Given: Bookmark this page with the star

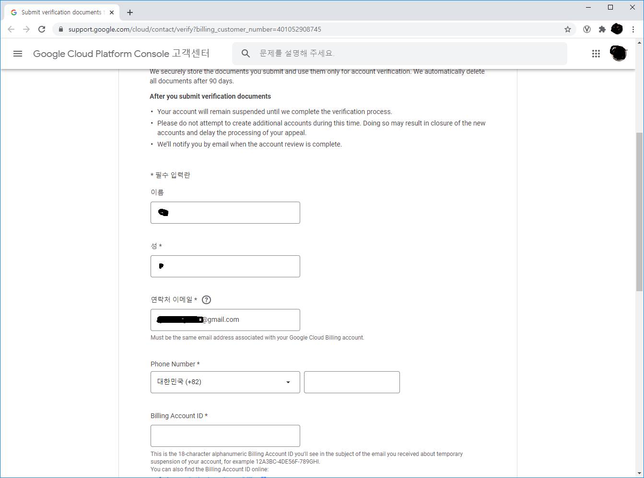Looking at the screenshot, I should 568,29.
